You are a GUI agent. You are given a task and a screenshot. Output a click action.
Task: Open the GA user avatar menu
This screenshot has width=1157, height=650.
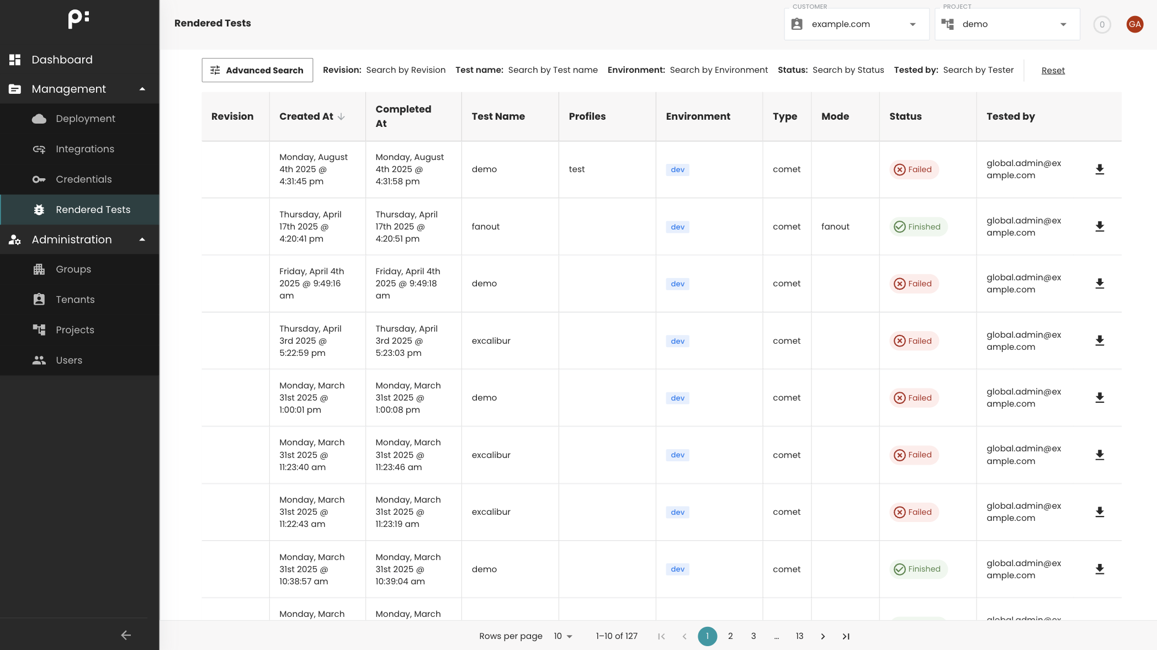1134,24
